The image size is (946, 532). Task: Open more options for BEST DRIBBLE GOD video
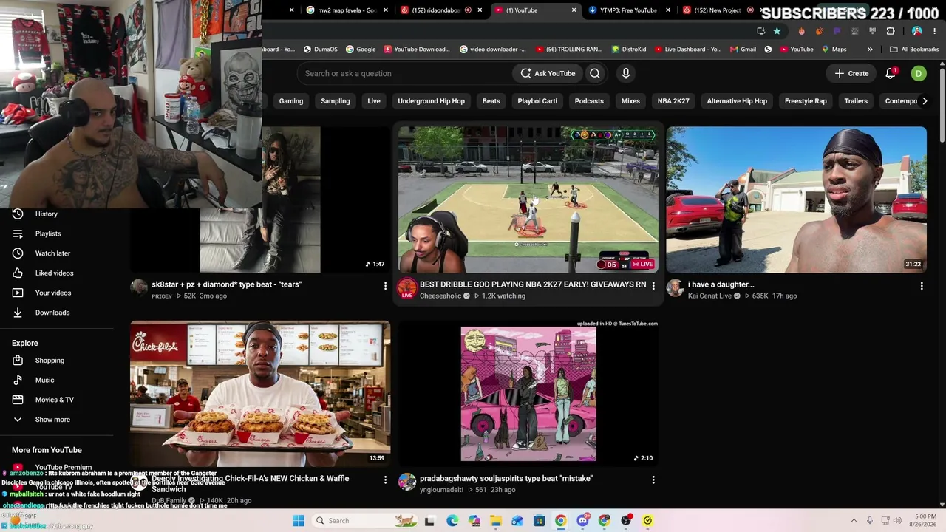pos(653,285)
